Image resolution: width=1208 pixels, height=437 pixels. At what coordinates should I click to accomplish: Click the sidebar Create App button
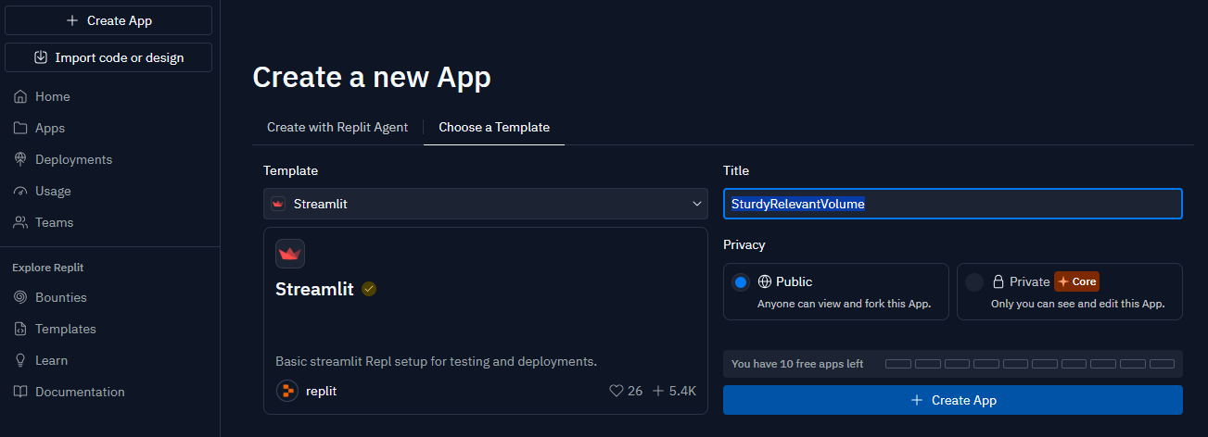click(x=108, y=20)
